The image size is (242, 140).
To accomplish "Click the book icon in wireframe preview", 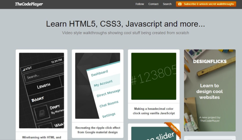I will coord(42,113).
